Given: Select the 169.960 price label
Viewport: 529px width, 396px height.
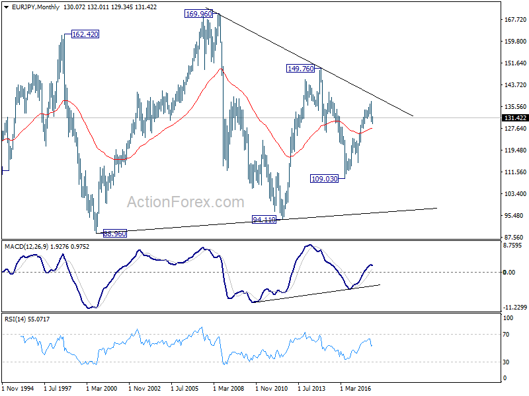Looking at the screenshot, I should [199, 14].
